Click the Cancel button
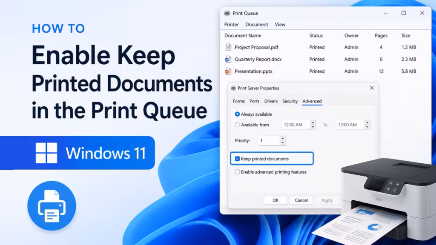 point(301,200)
